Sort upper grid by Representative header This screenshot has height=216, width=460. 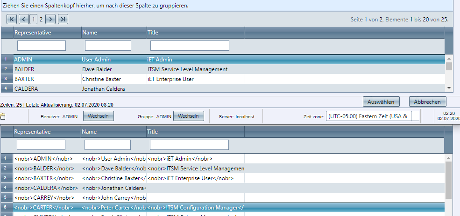pos(48,33)
